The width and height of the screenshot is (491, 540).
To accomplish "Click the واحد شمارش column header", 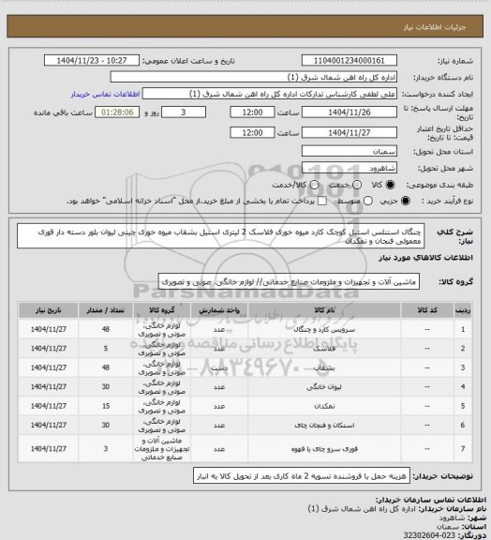I will click(x=219, y=310).
